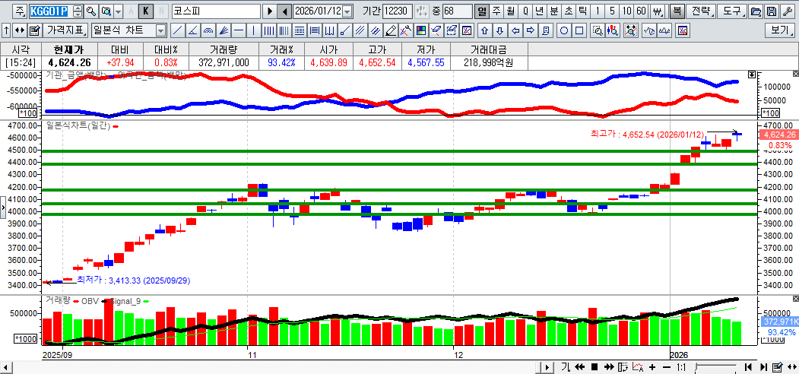
Task: Open the chart type dropdown (일본식 차트)
Action: click(160, 30)
